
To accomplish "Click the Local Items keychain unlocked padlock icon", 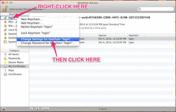I will (x=5, y=30).
